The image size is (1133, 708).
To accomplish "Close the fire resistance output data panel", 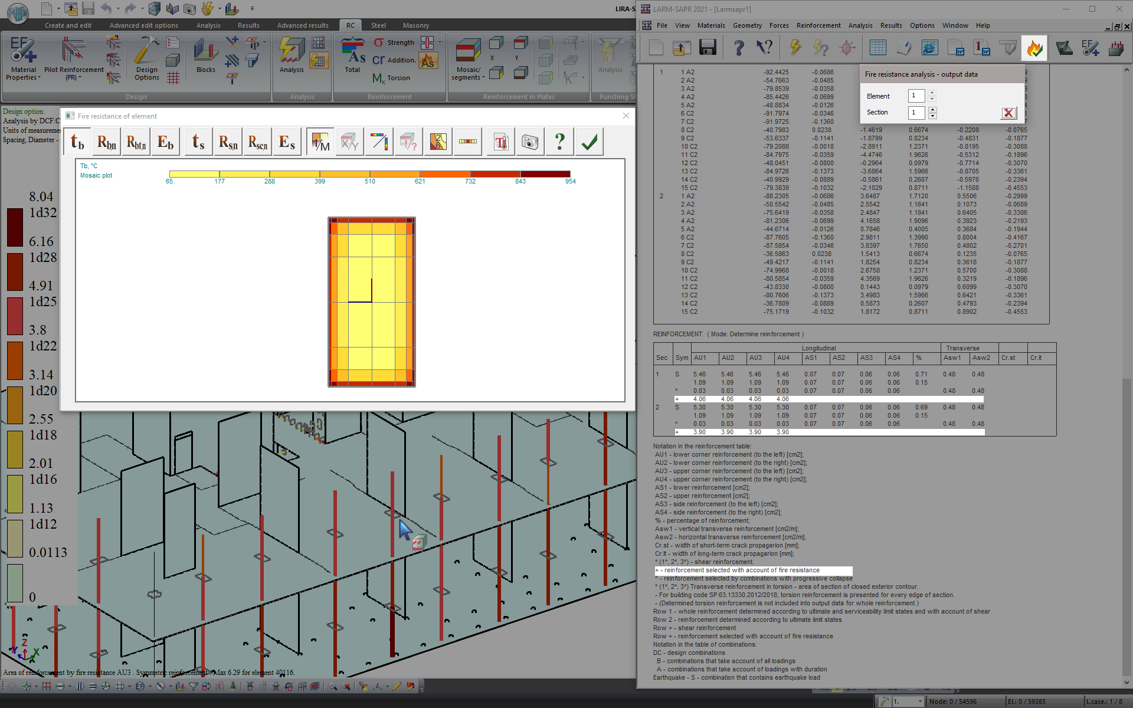I will pyautogui.click(x=1008, y=113).
